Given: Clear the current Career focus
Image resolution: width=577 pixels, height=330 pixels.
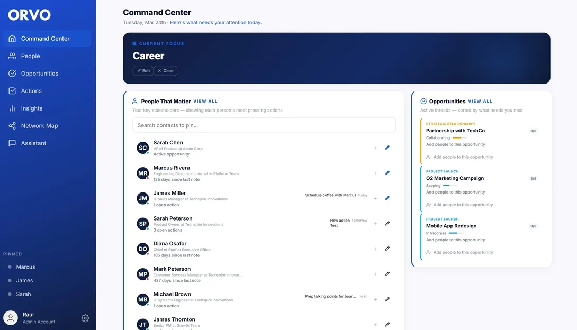Looking at the screenshot, I should [x=165, y=70].
